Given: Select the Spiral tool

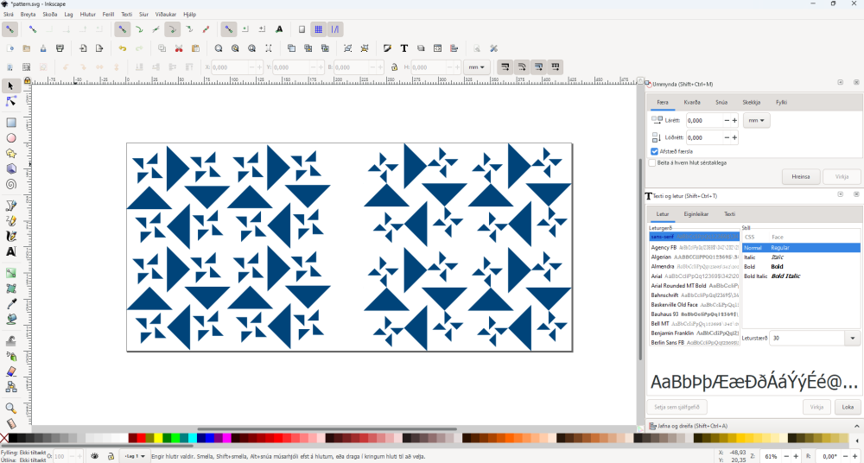Looking at the screenshot, I should tap(10, 184).
